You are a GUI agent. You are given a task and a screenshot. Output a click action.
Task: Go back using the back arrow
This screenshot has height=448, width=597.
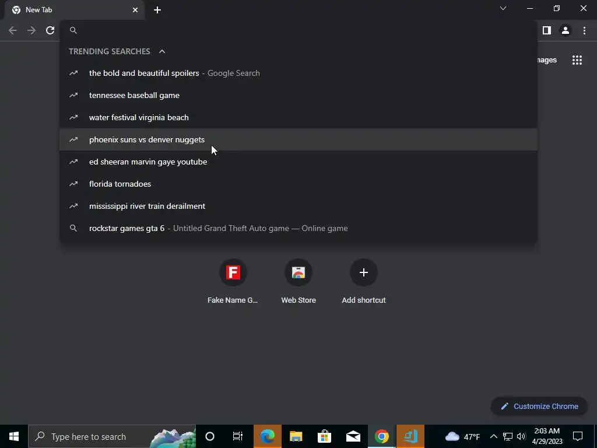pyautogui.click(x=13, y=30)
